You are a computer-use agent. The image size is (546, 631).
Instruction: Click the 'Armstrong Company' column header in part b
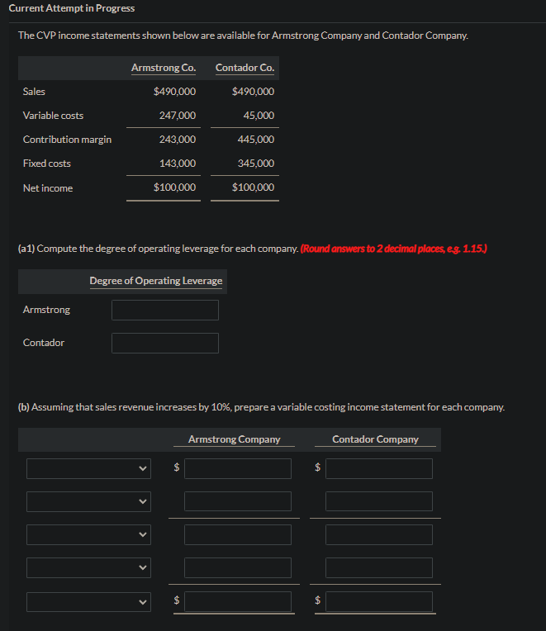[x=234, y=439]
